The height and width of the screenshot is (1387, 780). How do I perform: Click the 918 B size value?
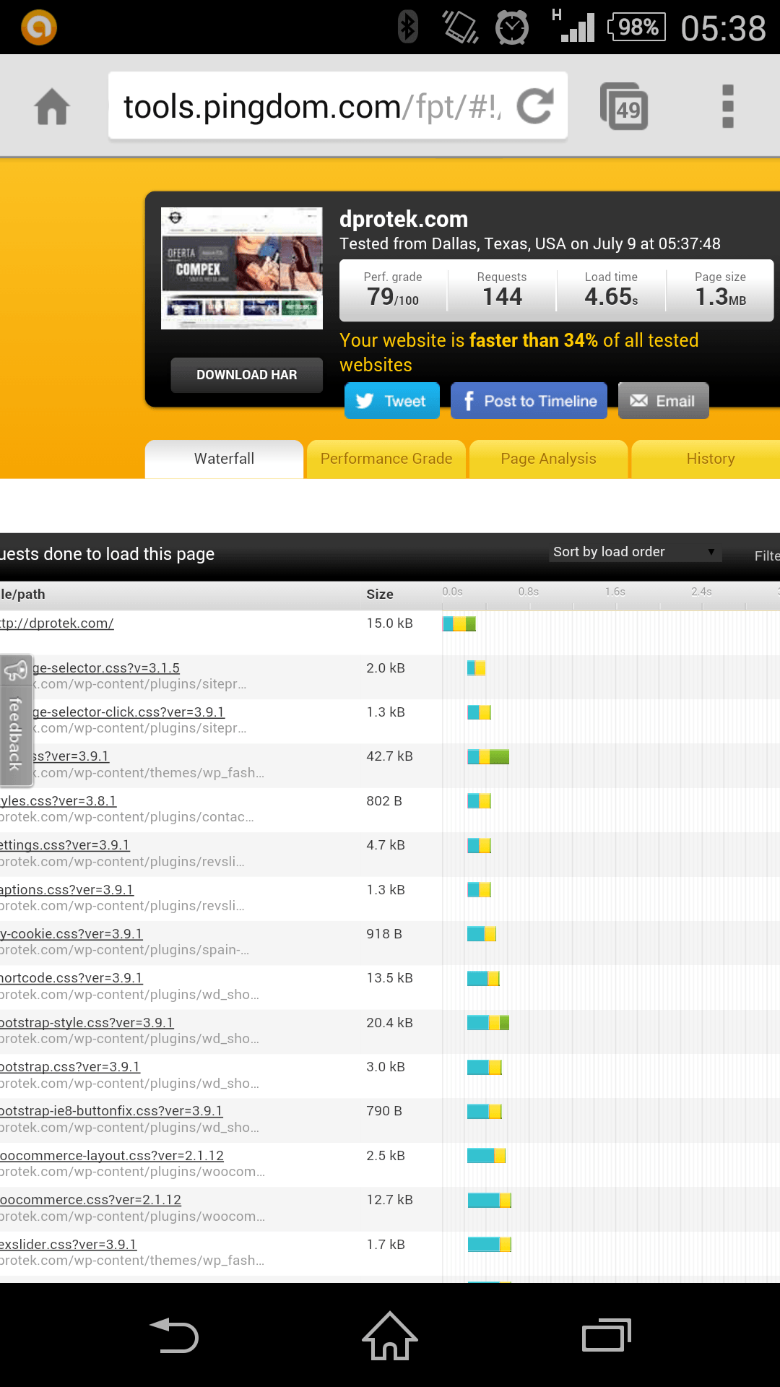pyautogui.click(x=384, y=933)
